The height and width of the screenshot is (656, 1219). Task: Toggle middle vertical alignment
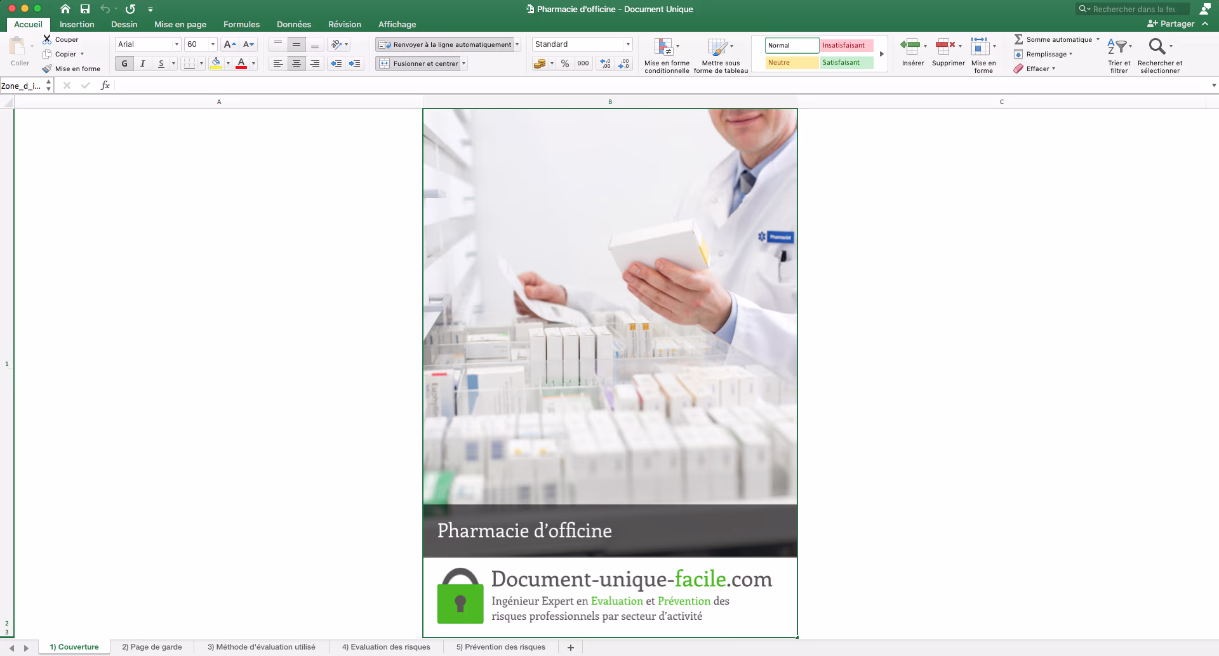[x=296, y=44]
